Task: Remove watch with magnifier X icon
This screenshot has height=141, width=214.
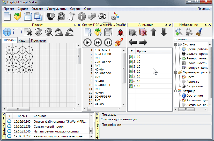Action: pos(189,32)
